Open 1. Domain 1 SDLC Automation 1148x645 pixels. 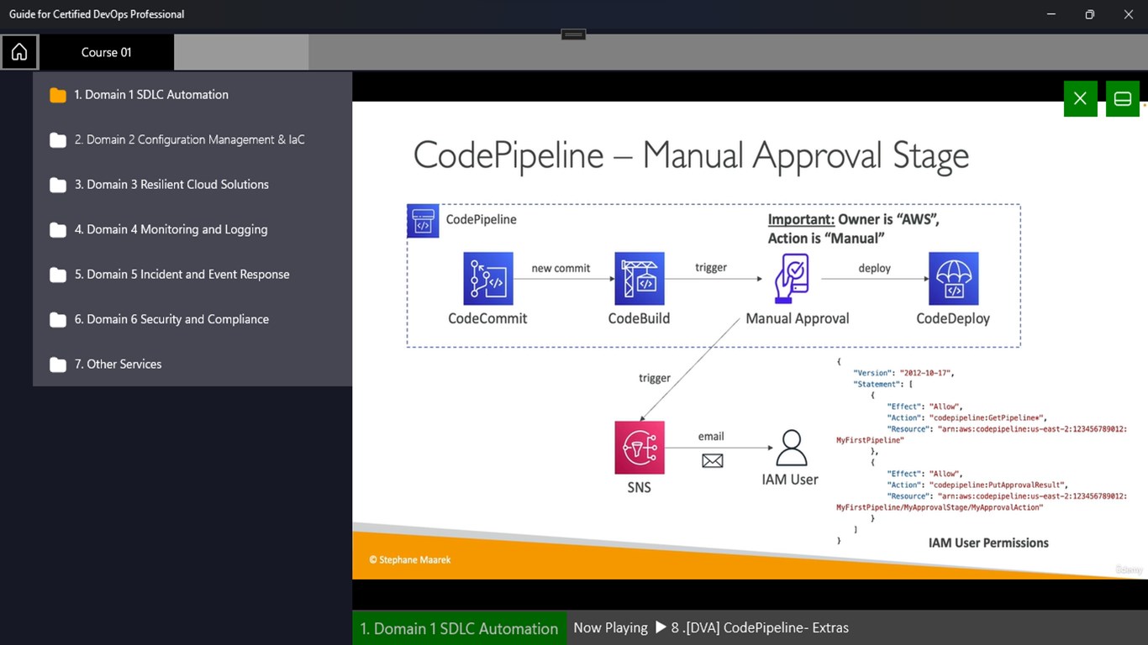[x=151, y=95]
